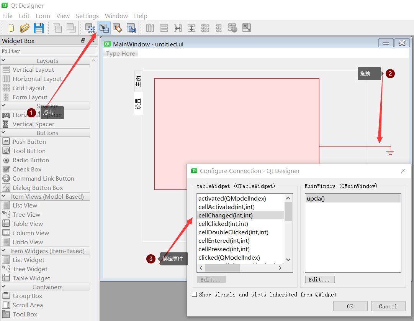Apply Lay Out in a Form Layout icon

(219, 28)
